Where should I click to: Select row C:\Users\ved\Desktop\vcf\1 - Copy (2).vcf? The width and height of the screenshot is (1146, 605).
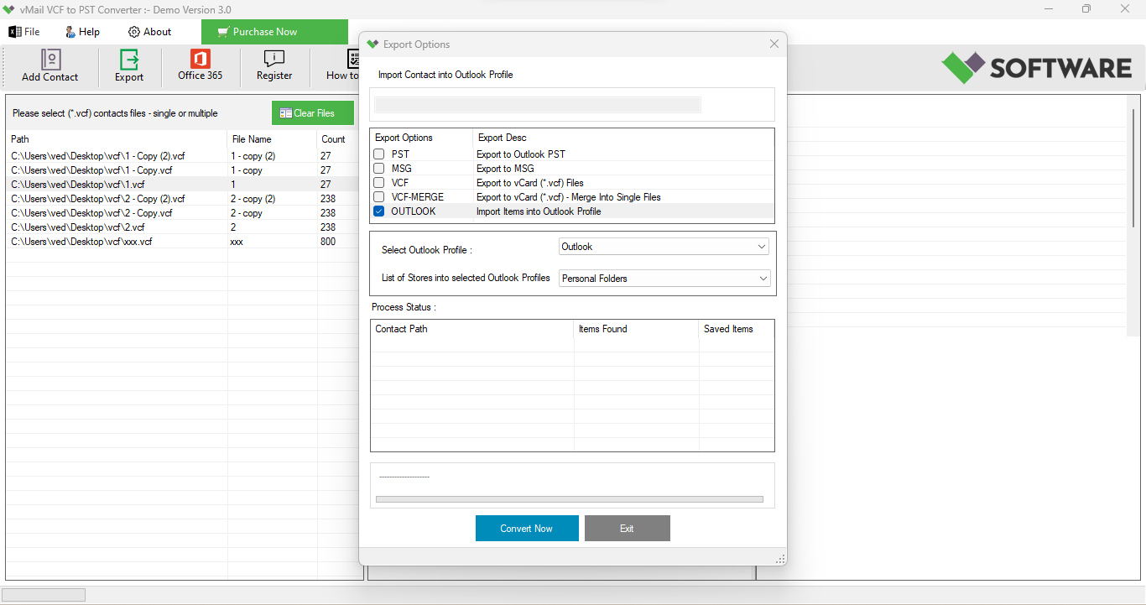coord(183,156)
